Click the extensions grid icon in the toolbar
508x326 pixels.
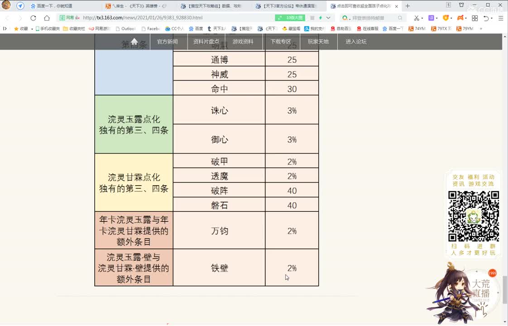point(474,18)
